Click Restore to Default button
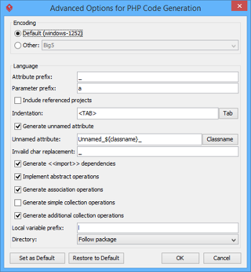 96,258
